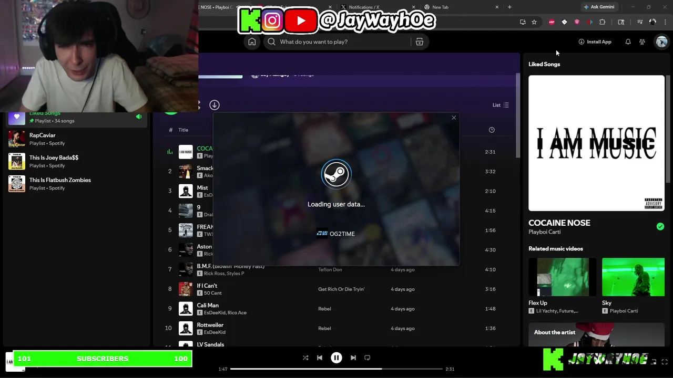Image resolution: width=673 pixels, height=378 pixels.
Task: Close the Notifications / X tab
Action: (413, 7)
